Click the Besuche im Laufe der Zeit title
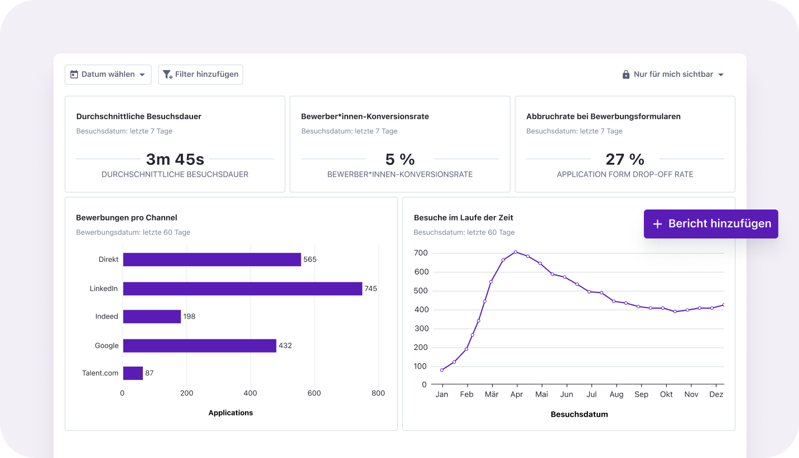The image size is (799, 458). pos(464,218)
